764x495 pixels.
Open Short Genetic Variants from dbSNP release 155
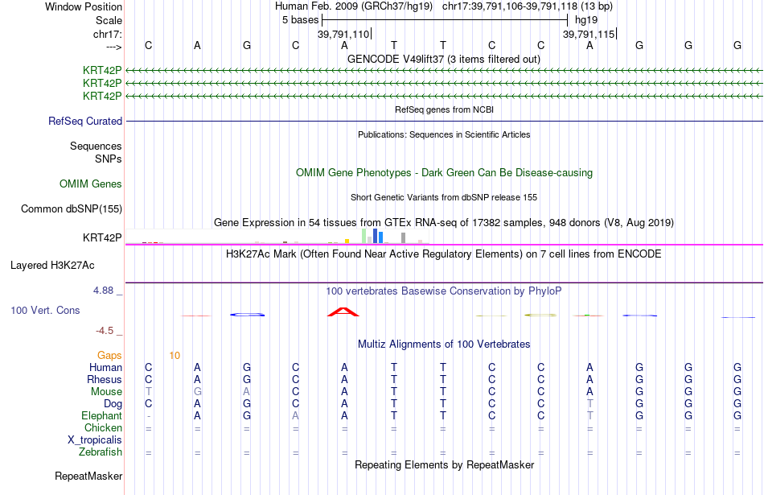tap(444, 197)
